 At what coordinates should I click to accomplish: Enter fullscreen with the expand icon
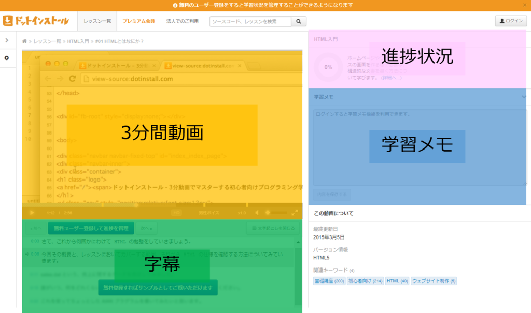point(295,213)
